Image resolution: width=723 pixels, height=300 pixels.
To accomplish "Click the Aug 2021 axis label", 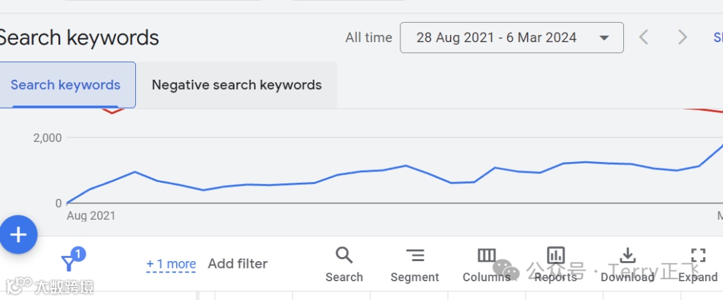I will 91,216.
